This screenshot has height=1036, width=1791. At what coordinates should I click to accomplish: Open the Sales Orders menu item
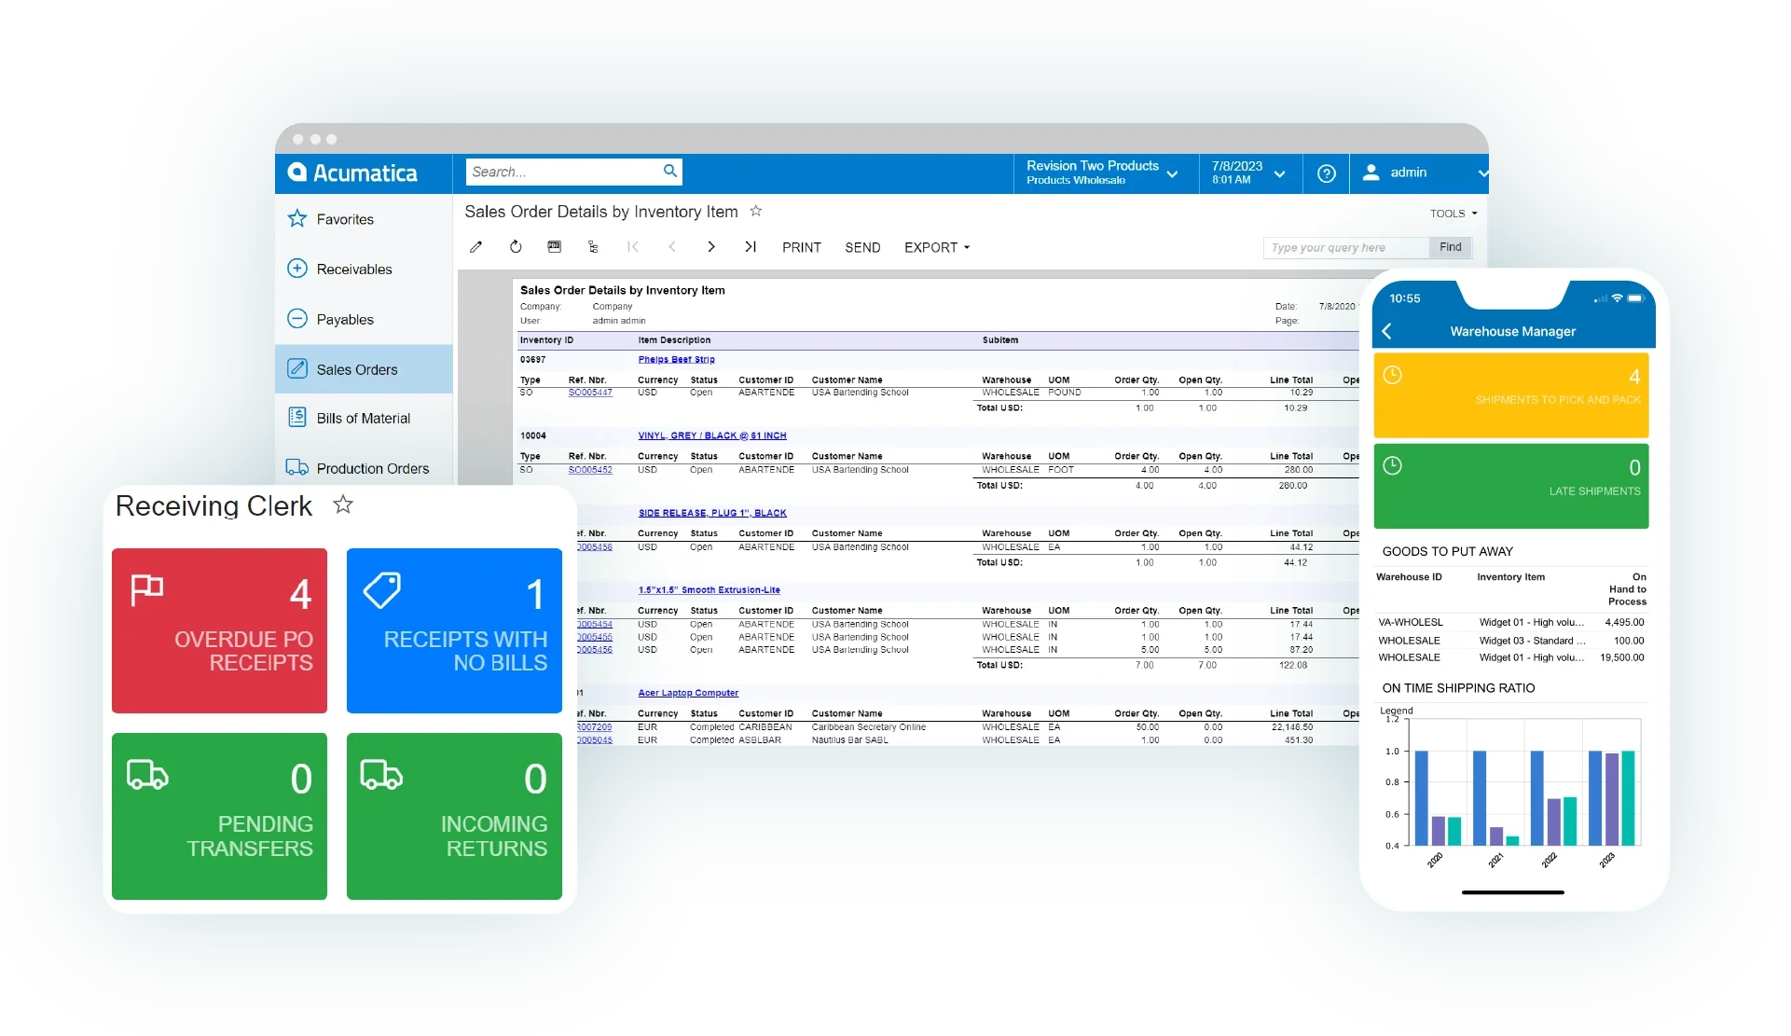point(356,368)
